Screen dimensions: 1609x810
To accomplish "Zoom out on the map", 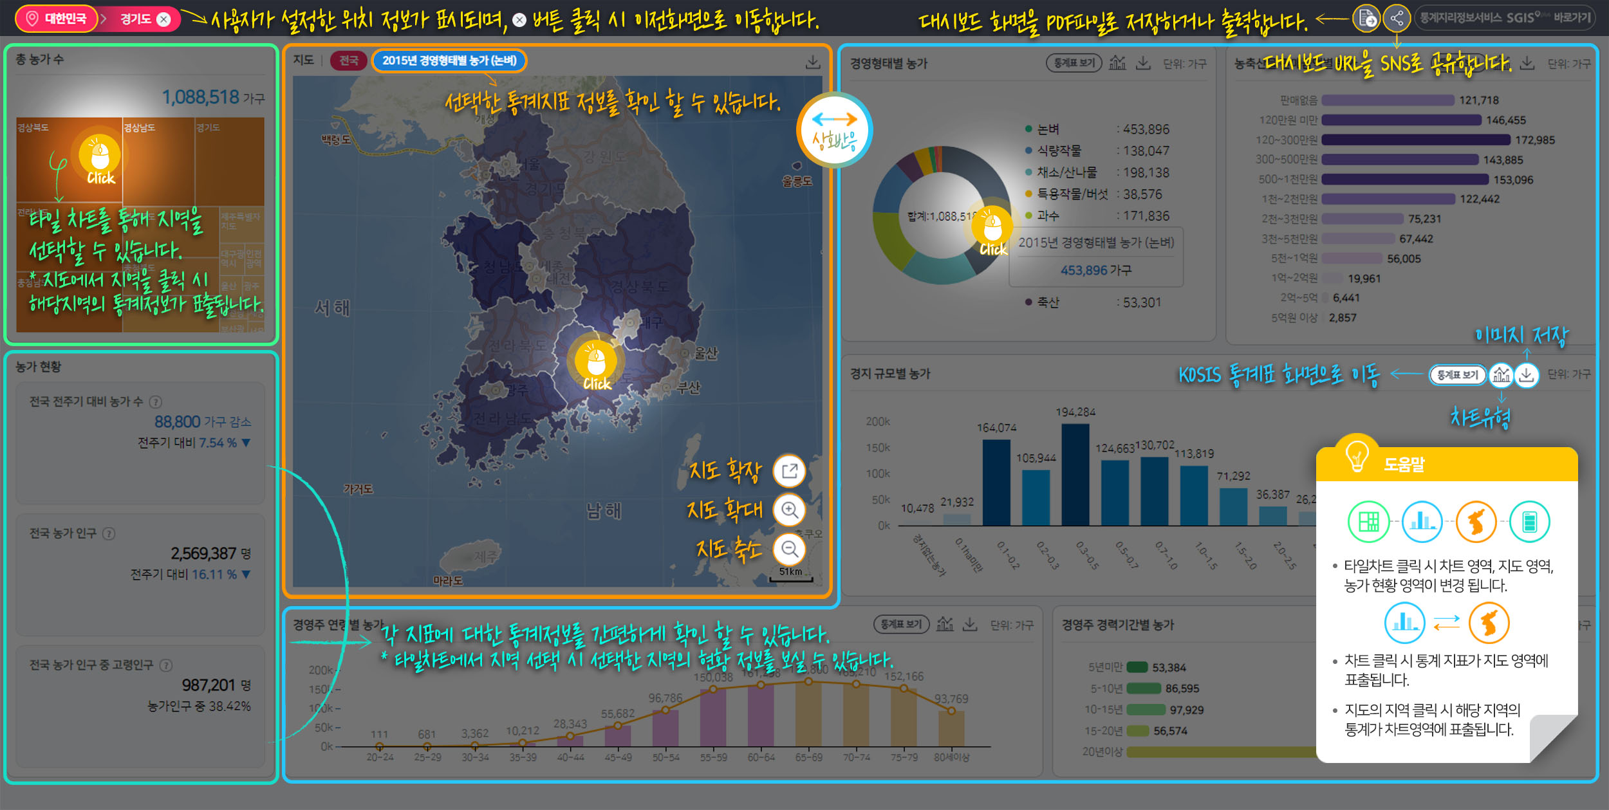I will point(789,549).
